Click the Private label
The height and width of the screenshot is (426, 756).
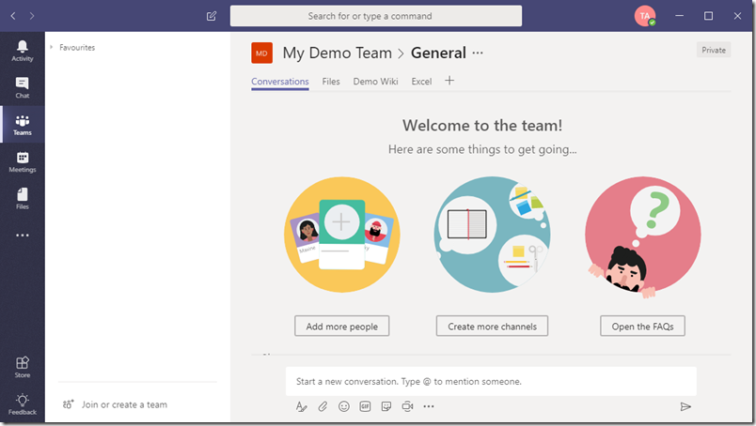714,50
